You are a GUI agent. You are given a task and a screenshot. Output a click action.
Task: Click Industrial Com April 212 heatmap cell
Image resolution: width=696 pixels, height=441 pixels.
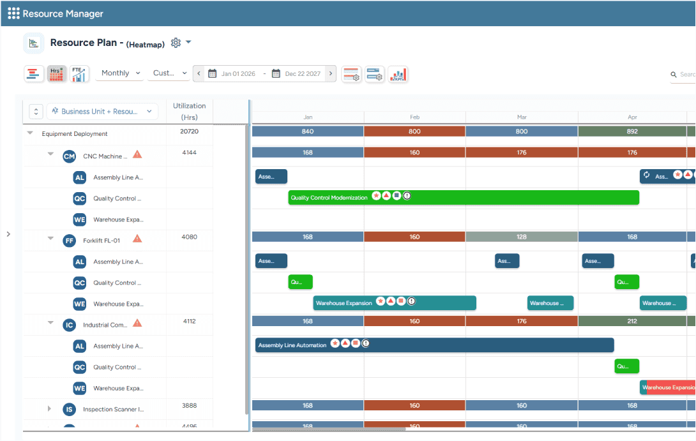pyautogui.click(x=632, y=321)
